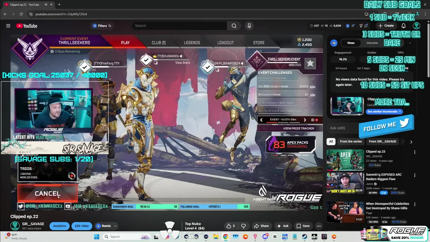Viewport: 430px width, 242px height.
Task: Open options menu for Clipped ep.23
Action: [x=415, y=152]
